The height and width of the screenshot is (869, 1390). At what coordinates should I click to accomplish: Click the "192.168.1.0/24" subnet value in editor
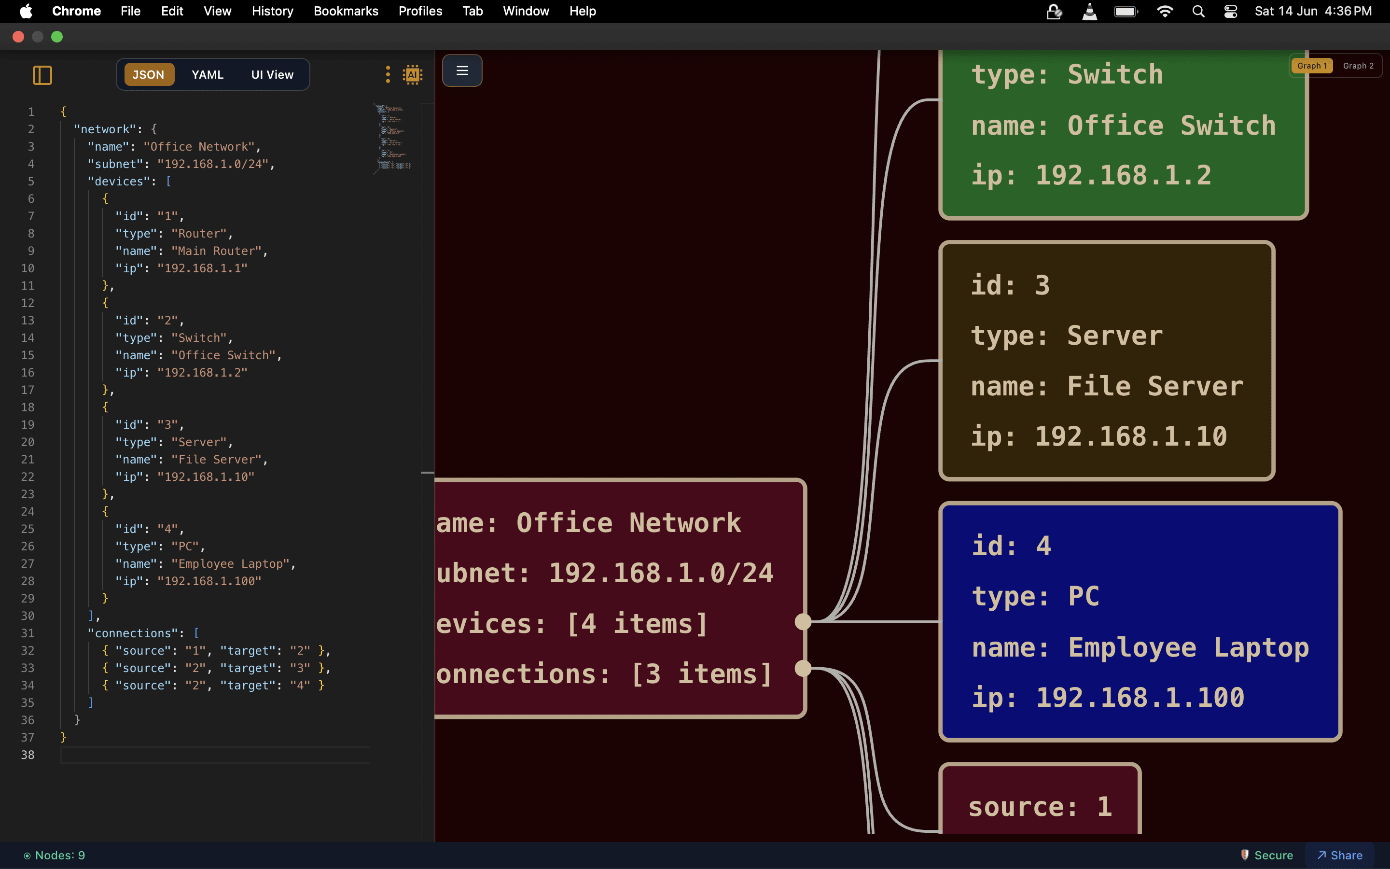pyautogui.click(x=213, y=164)
